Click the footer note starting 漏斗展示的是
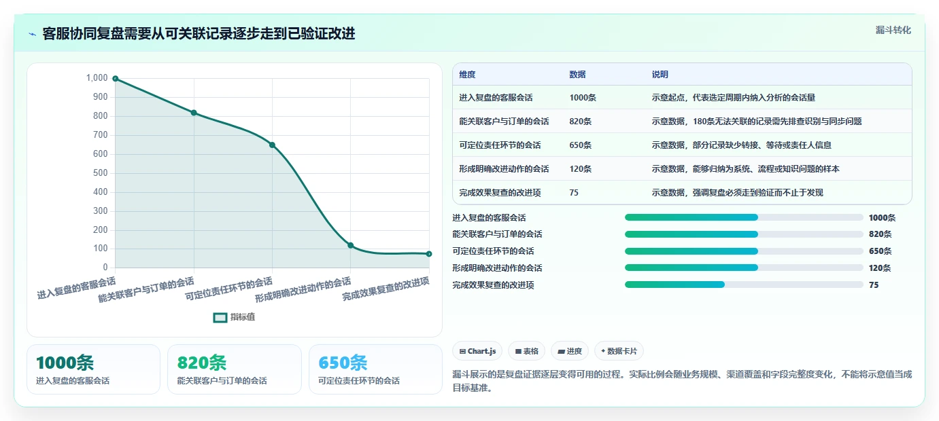Screen dimensions: 939x421 click(682, 381)
